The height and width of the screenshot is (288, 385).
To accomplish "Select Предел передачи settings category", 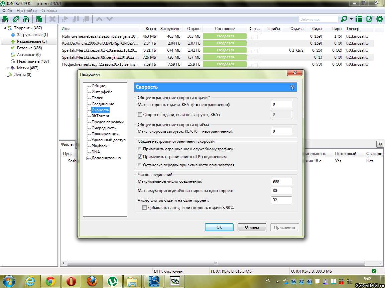I will 108,122.
